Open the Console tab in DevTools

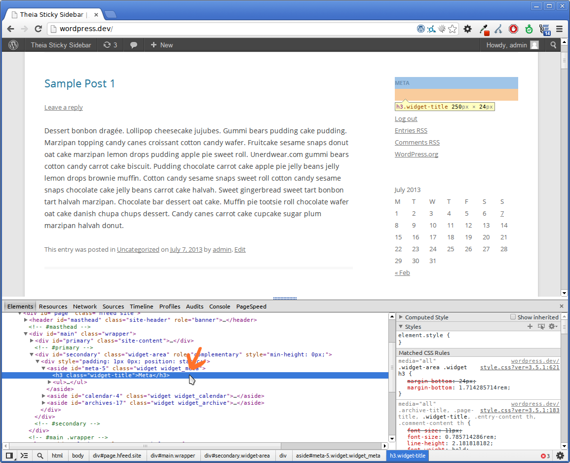[220, 307]
